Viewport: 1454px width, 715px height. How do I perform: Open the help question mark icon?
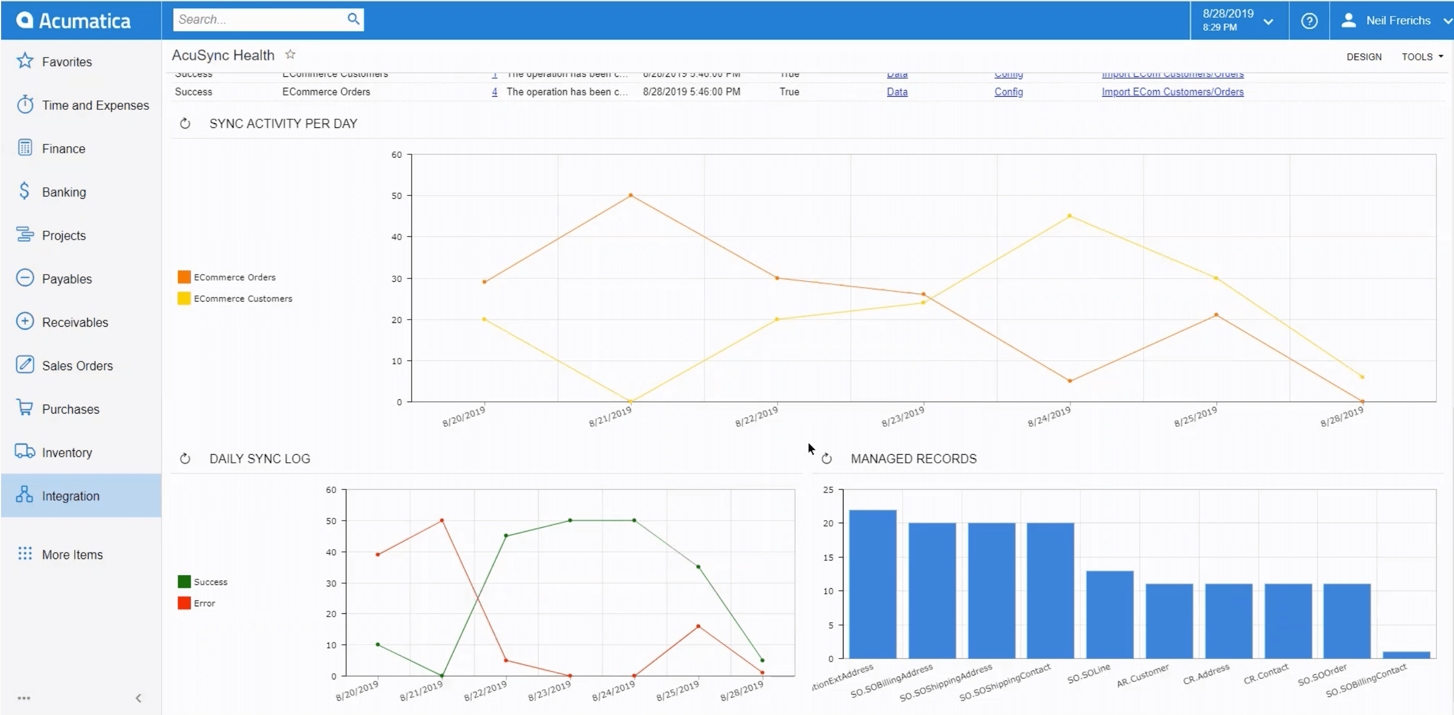[1309, 21]
